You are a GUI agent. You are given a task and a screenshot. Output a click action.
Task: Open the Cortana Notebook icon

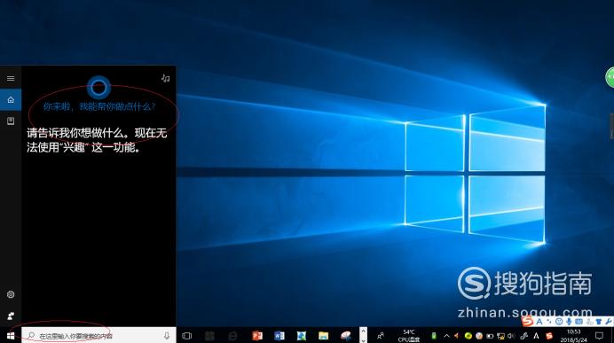point(11,121)
